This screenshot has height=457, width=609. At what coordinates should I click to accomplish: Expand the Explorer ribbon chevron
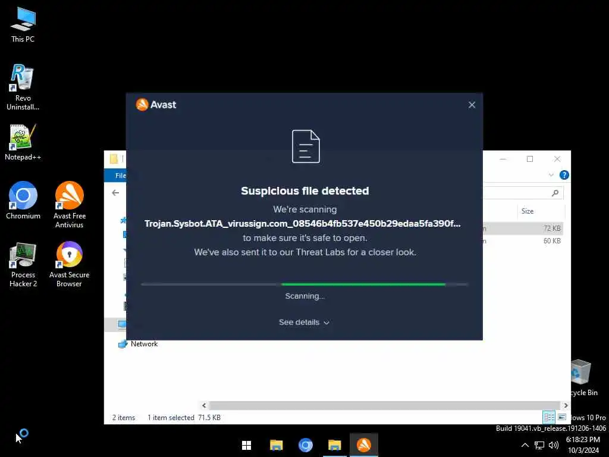(x=551, y=175)
